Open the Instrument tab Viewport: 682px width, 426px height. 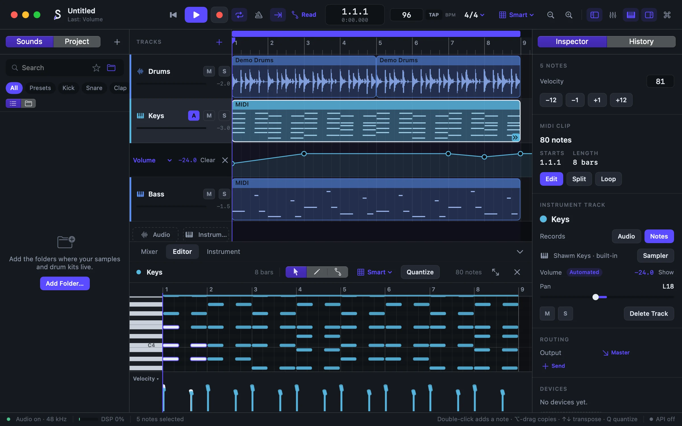223,252
